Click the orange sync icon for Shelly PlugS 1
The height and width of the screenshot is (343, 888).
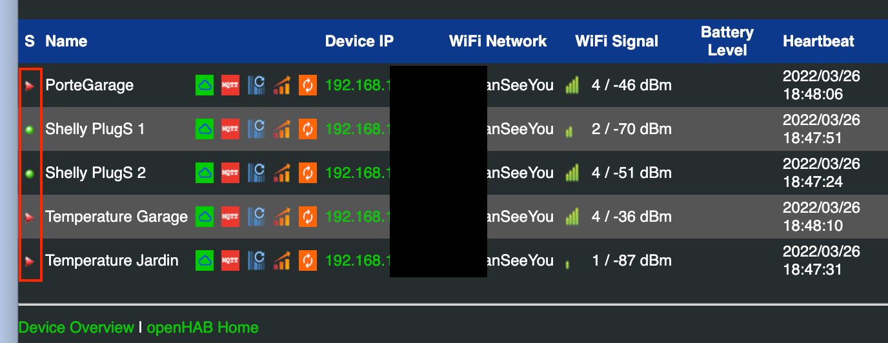[308, 129]
